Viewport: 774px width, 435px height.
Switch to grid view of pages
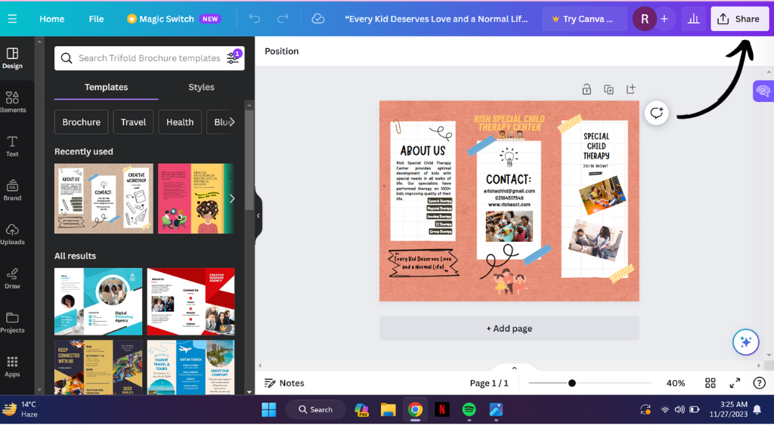click(711, 383)
